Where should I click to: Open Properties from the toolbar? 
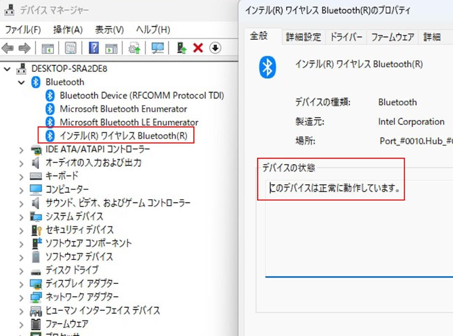(x=71, y=48)
